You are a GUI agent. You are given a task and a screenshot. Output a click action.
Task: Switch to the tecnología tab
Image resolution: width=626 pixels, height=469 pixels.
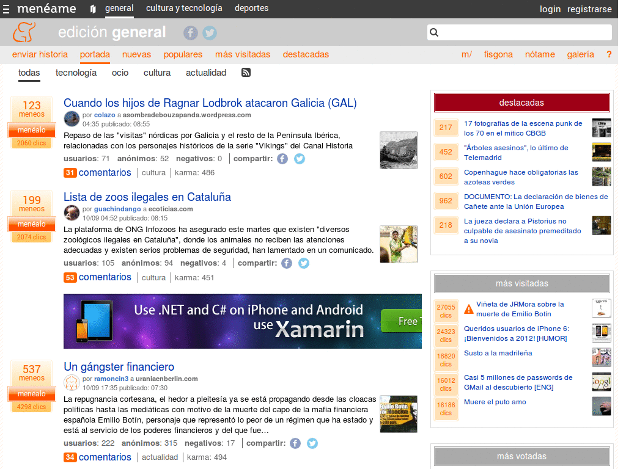click(x=75, y=72)
